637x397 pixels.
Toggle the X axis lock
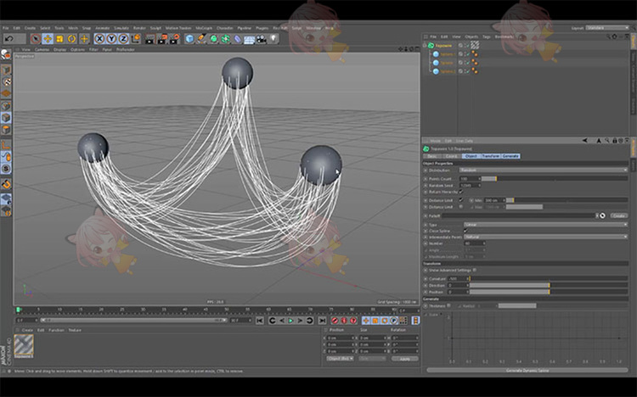click(99, 39)
